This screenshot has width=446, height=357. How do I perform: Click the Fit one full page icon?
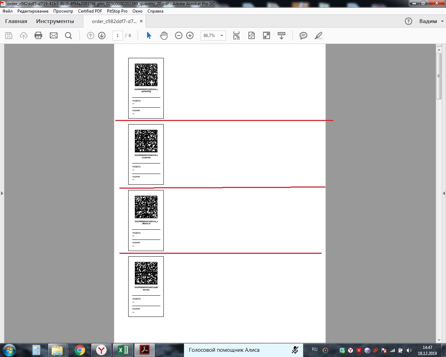click(252, 36)
